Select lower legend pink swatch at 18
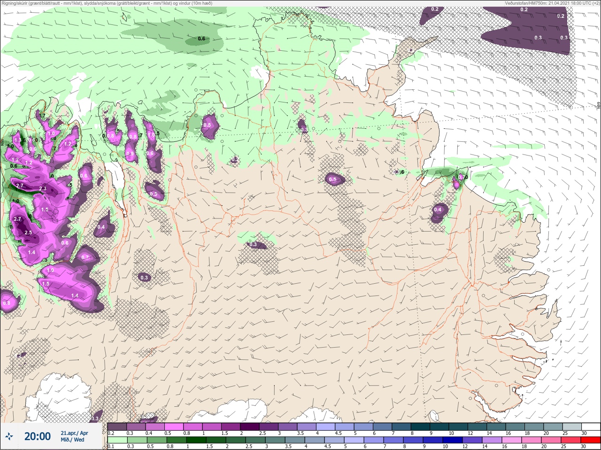This screenshot has width=601, height=450. coord(531,440)
